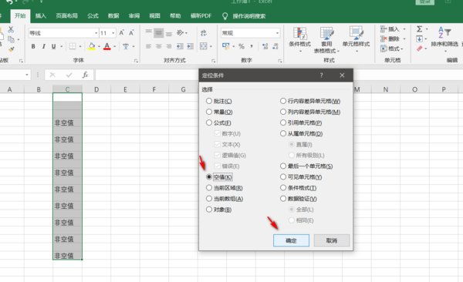The width and height of the screenshot is (463, 282).
Task: Open the 公式 ribbon tab
Action: click(x=93, y=15)
